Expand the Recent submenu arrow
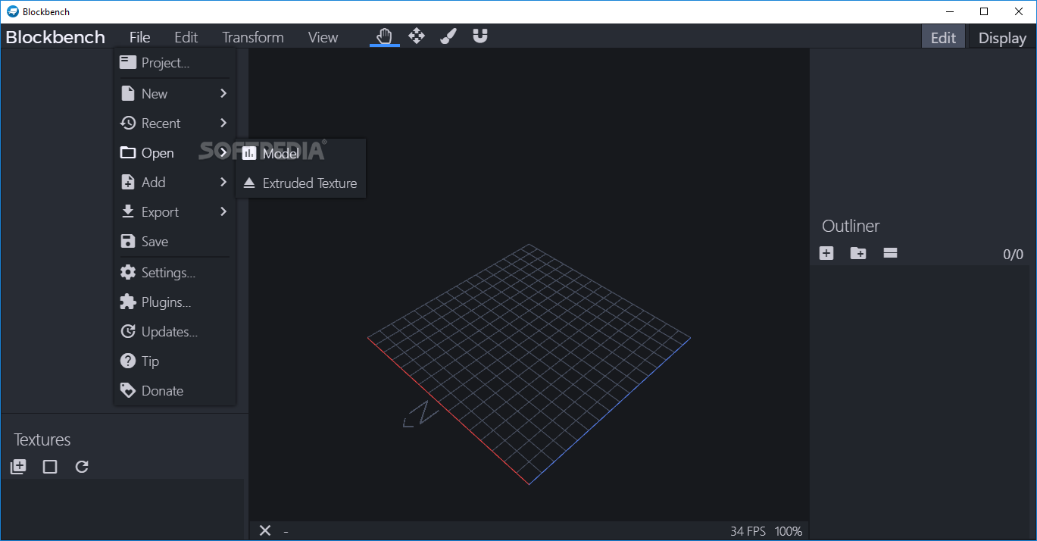 223,123
